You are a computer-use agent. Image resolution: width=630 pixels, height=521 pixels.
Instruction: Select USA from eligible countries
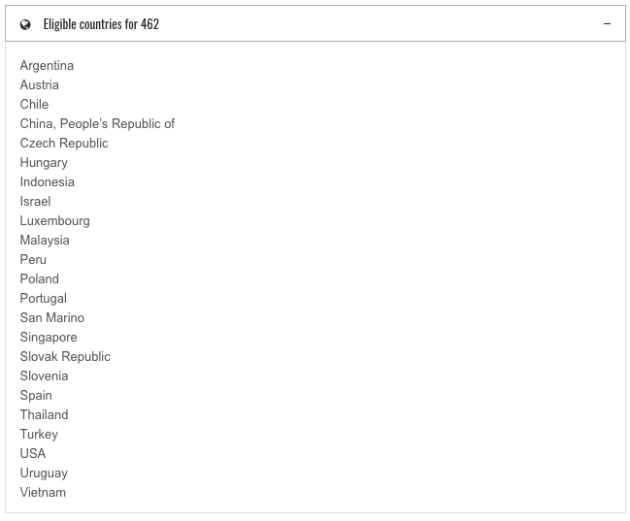point(33,453)
